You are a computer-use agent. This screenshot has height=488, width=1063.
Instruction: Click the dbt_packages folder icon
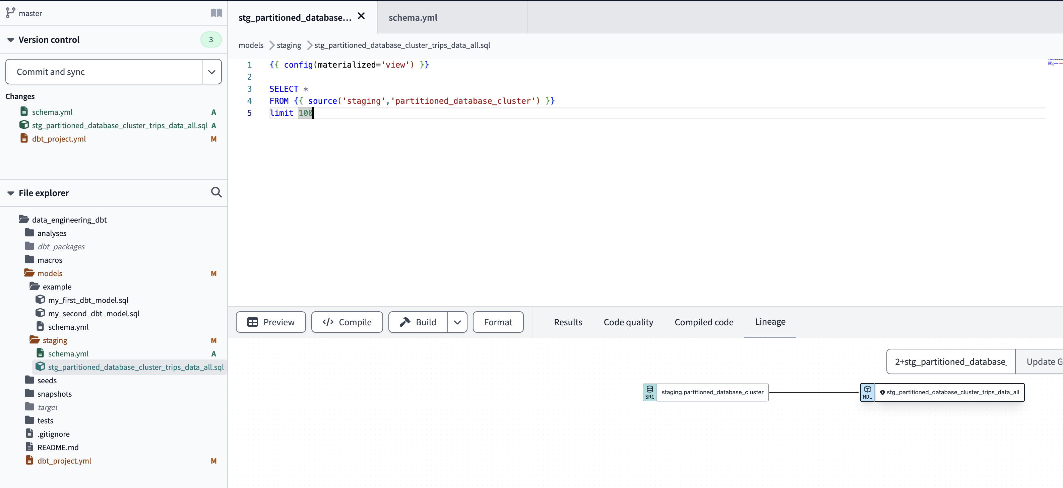[29, 246]
